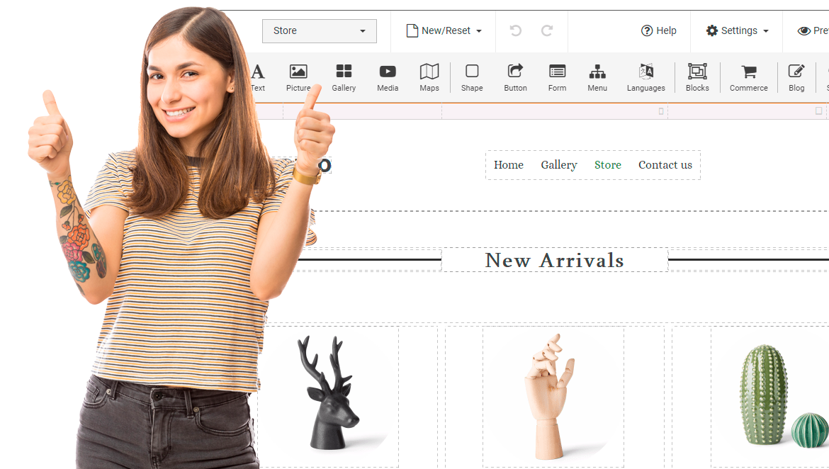Click the Help button
This screenshot has height=469, width=829.
[659, 31]
